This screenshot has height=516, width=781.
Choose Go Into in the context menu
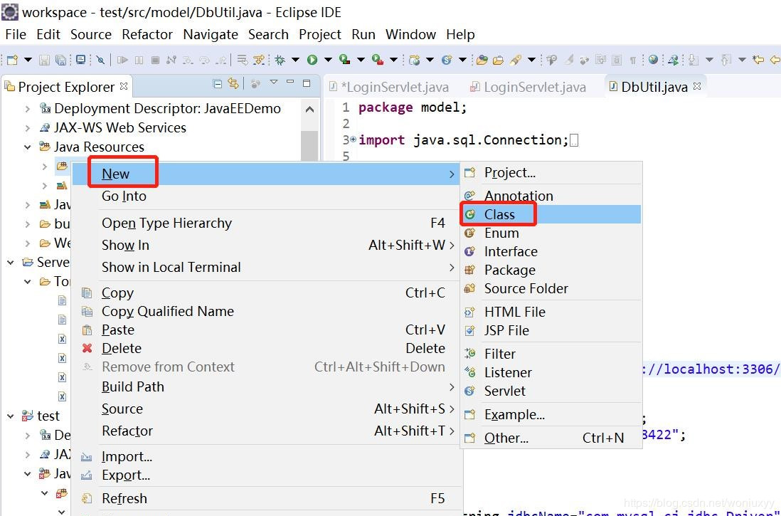point(267,196)
